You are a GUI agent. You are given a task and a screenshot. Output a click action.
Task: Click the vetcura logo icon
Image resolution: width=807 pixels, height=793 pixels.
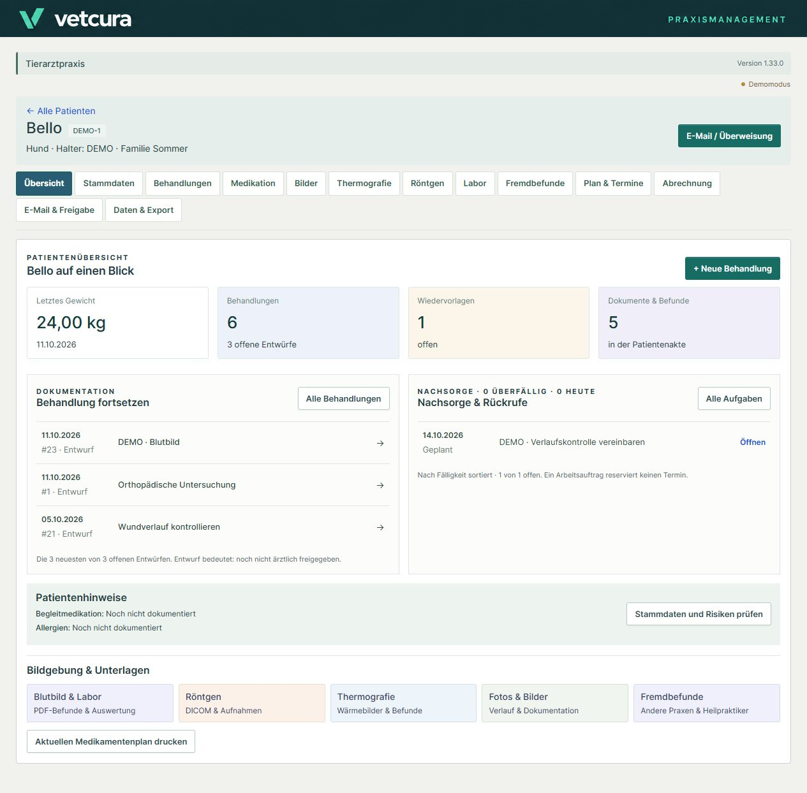(x=31, y=18)
